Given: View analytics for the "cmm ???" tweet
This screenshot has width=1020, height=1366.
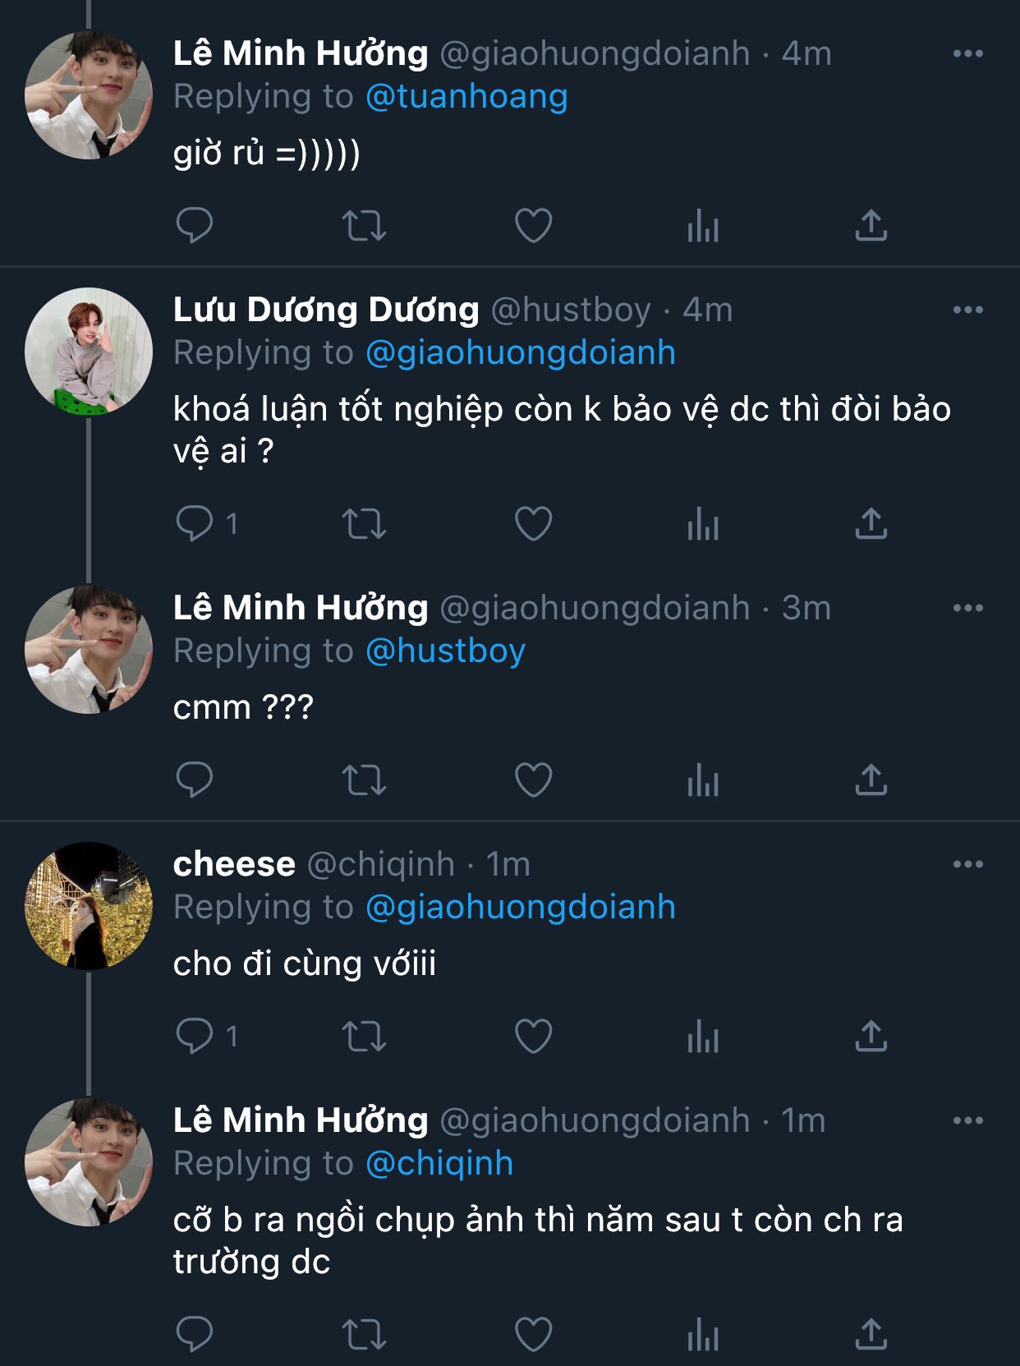Looking at the screenshot, I should (x=703, y=780).
